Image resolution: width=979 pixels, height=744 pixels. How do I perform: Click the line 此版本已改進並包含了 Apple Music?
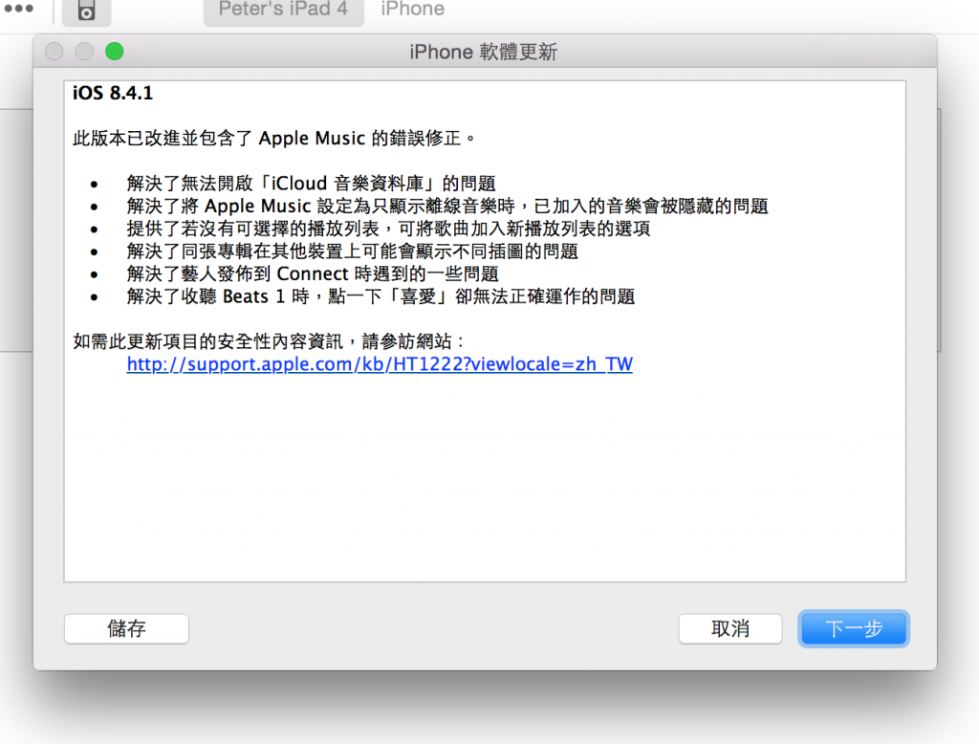(x=274, y=138)
